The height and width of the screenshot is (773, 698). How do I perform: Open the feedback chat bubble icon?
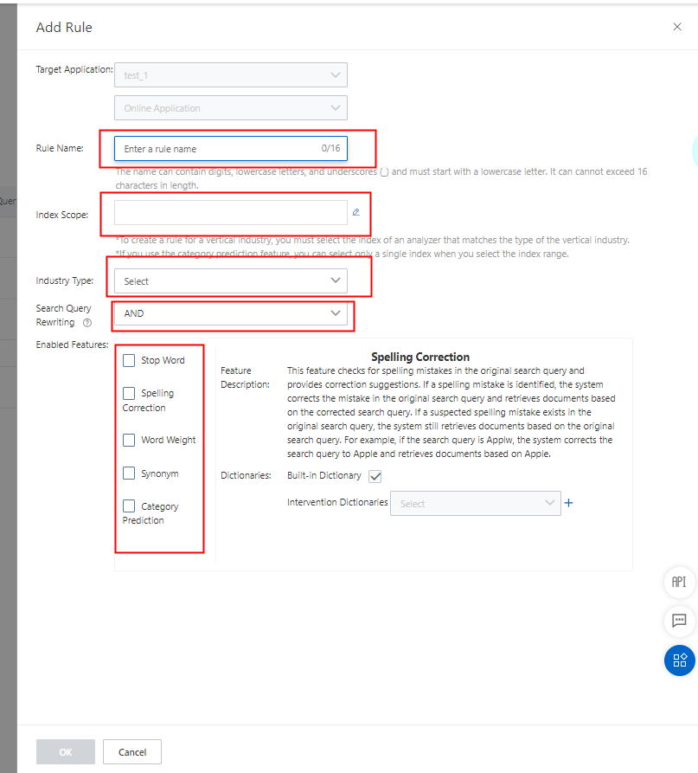[679, 620]
